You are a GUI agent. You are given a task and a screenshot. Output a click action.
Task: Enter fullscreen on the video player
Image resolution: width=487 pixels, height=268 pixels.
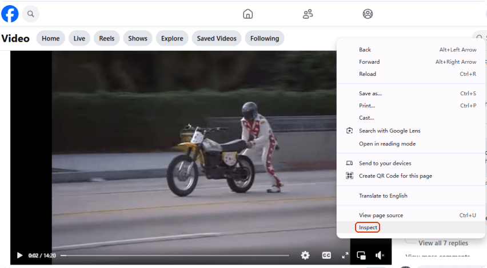tap(345, 255)
